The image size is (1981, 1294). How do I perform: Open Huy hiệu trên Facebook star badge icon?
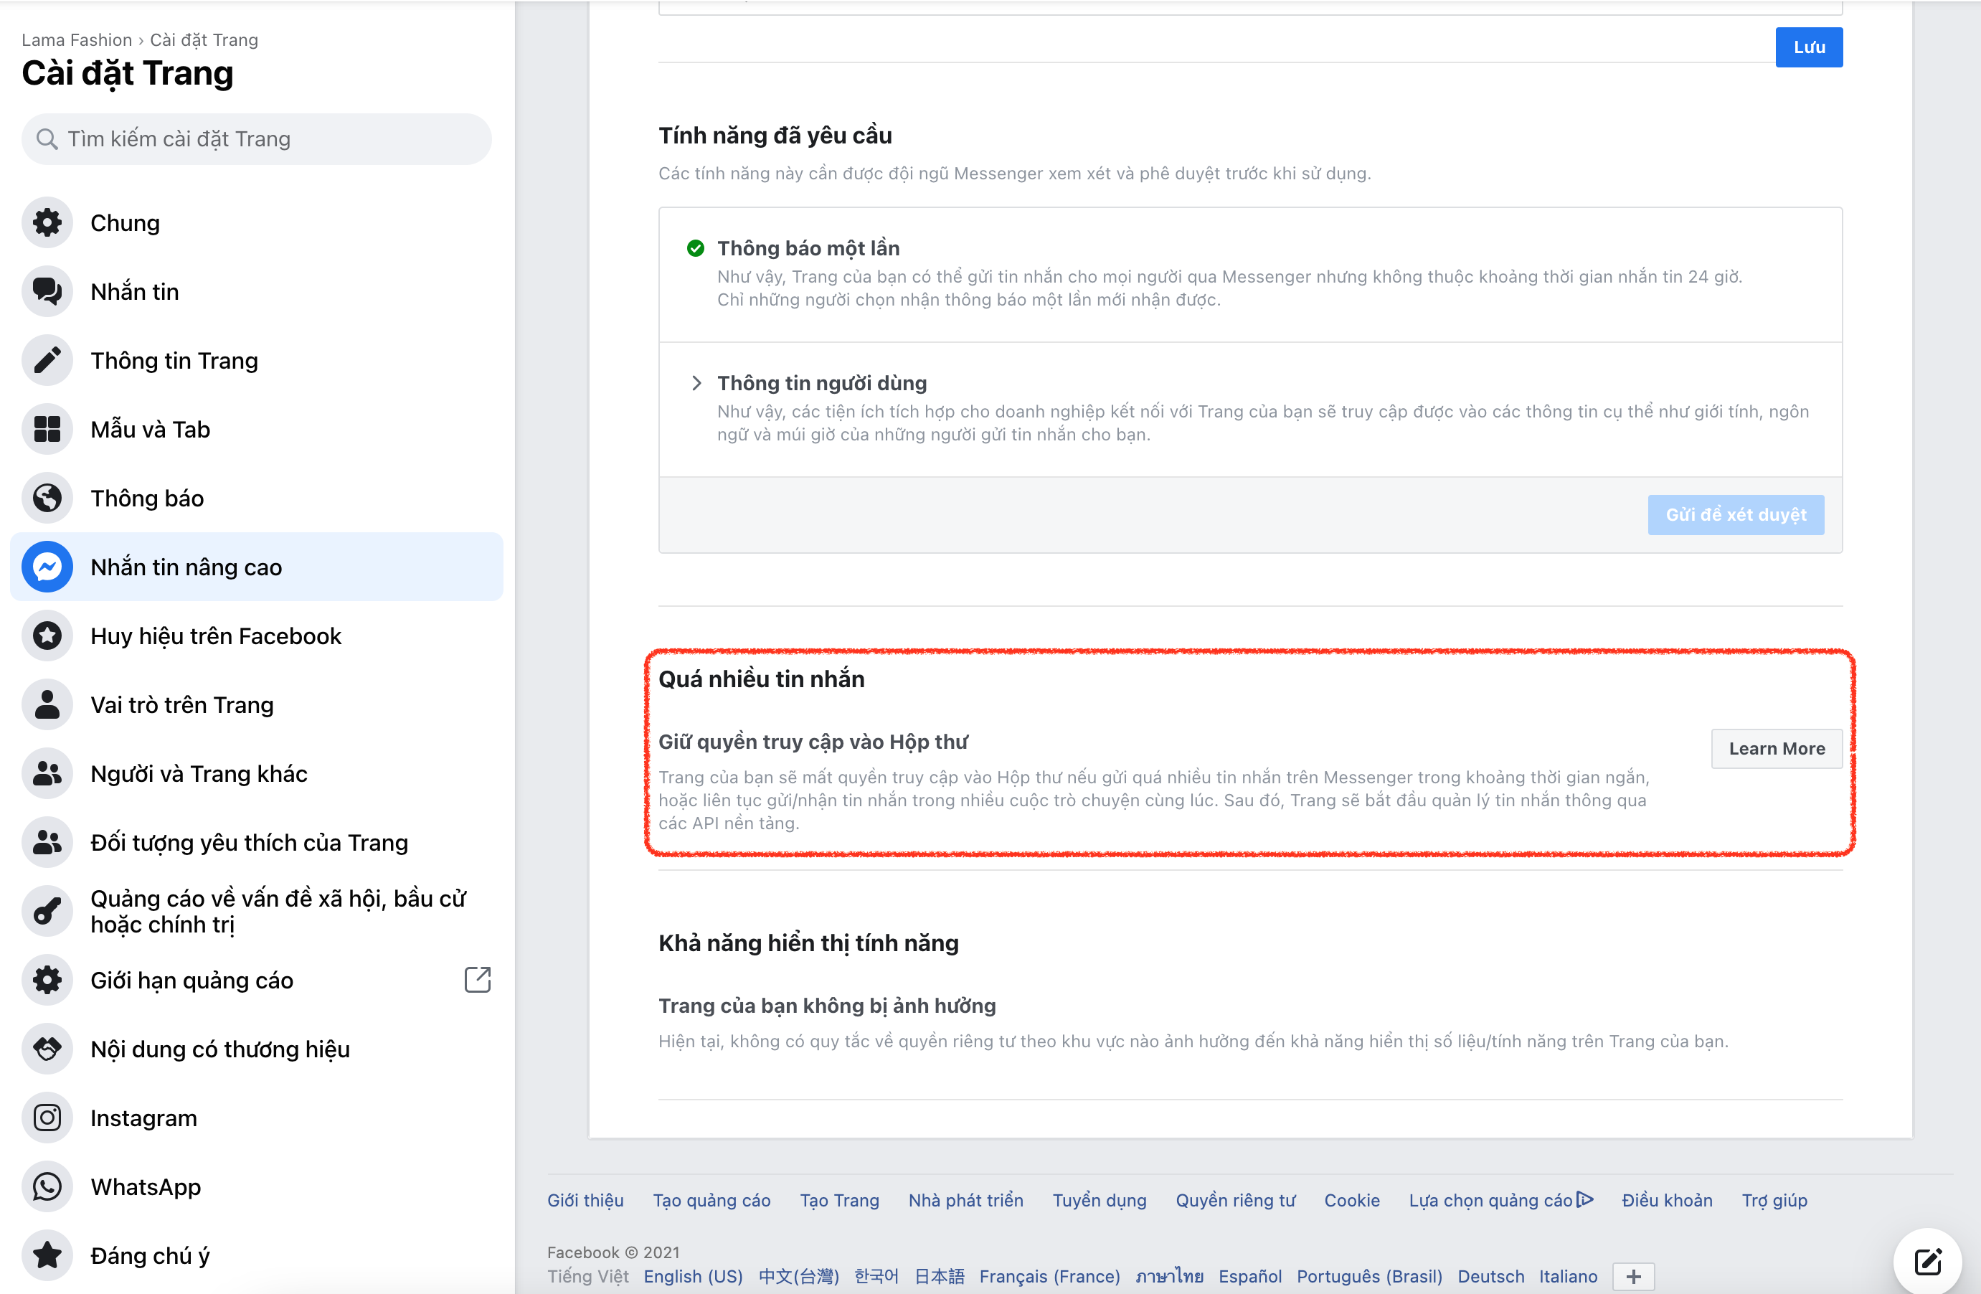[x=47, y=636]
